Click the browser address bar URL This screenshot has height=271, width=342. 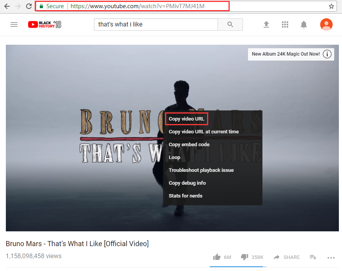pyautogui.click(x=137, y=6)
